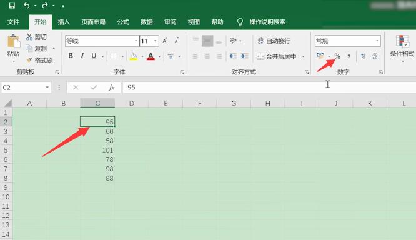Screen dimensions: 416x240
Task: Open the 剪贴板 dialog launcher
Action: (57, 72)
